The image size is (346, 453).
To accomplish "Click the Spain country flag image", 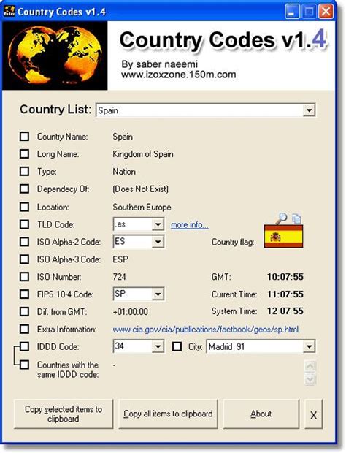I will point(283,237).
